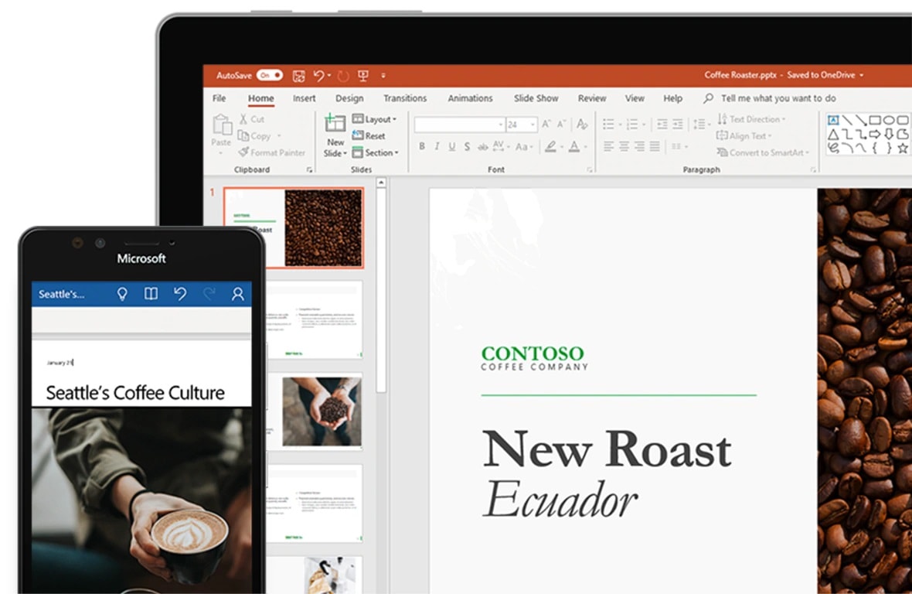The image size is (912, 594).
Task: Switch to the Design tab
Action: point(349,98)
